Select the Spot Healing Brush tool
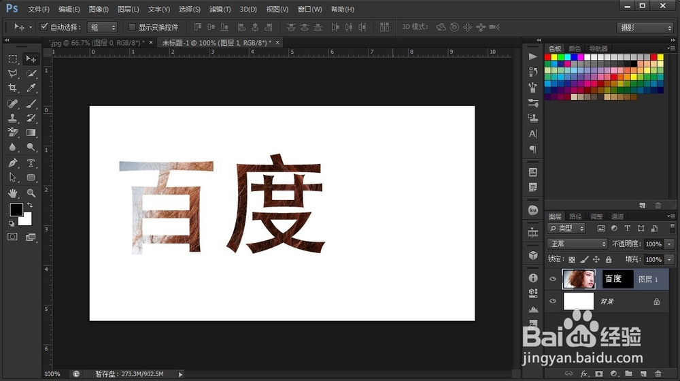The height and width of the screenshot is (381, 680). [x=12, y=103]
